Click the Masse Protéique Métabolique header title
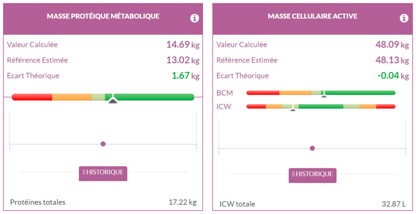 103,16
